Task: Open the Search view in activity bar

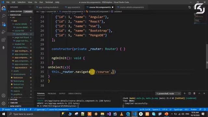Action: (x=4, y=16)
